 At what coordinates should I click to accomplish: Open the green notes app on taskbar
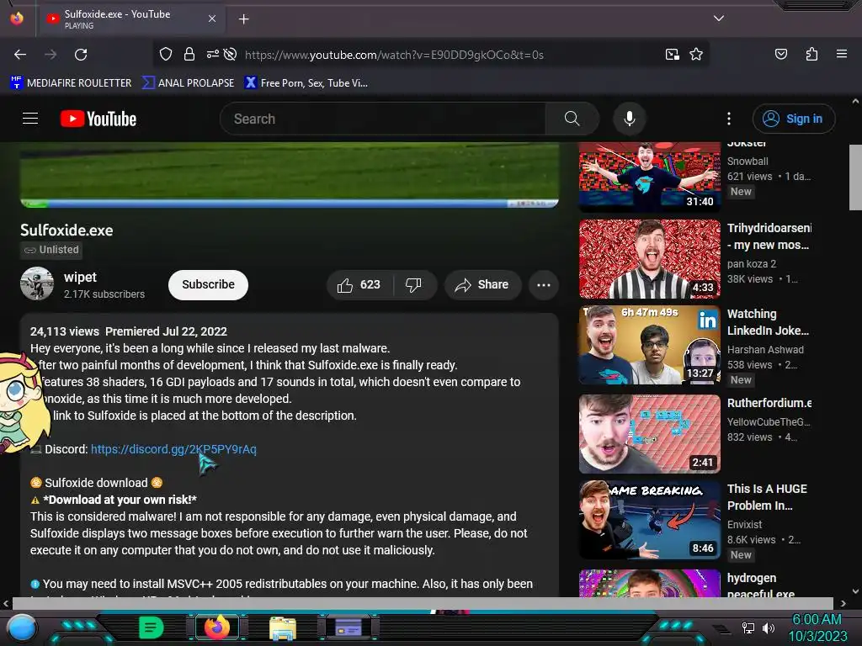(x=151, y=627)
